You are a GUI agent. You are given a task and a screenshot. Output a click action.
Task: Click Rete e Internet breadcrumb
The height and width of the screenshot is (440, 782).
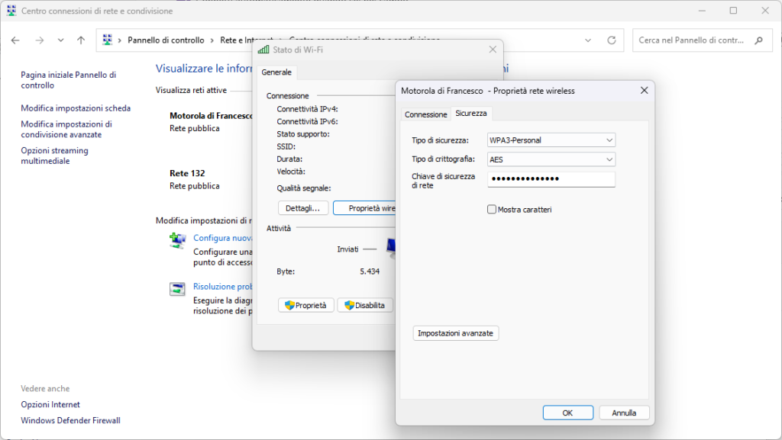click(247, 40)
